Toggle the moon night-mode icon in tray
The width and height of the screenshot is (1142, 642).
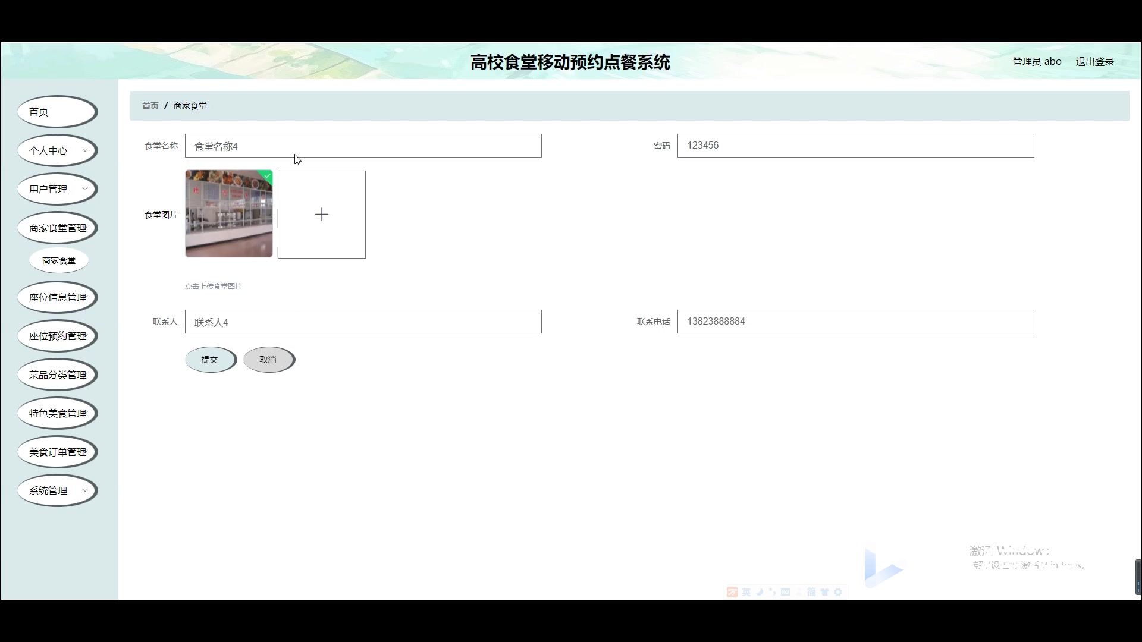click(760, 591)
